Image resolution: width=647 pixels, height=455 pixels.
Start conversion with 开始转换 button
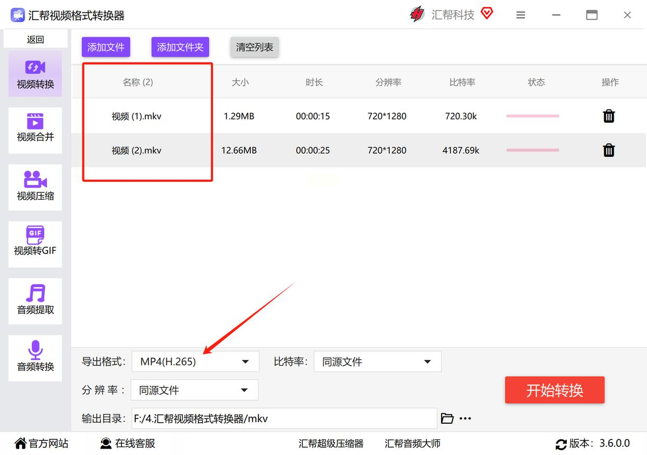pyautogui.click(x=555, y=390)
